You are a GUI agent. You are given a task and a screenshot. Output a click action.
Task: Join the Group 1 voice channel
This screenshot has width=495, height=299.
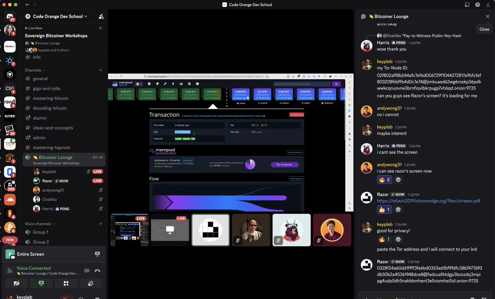[64, 232]
